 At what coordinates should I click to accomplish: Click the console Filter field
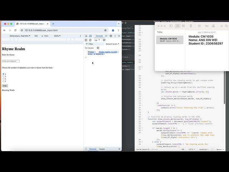point(94,44)
